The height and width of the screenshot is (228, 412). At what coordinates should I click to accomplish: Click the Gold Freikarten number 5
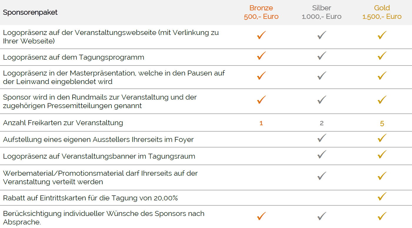tap(382, 123)
